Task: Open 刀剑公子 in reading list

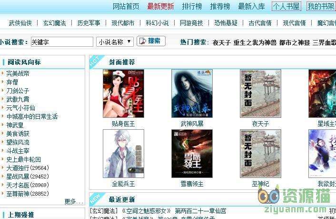Action: (x=18, y=91)
